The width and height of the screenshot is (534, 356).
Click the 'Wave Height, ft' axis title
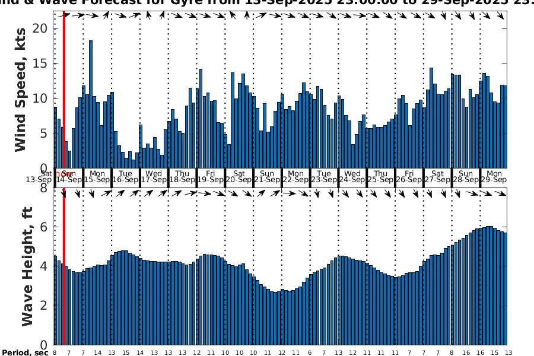click(27, 266)
